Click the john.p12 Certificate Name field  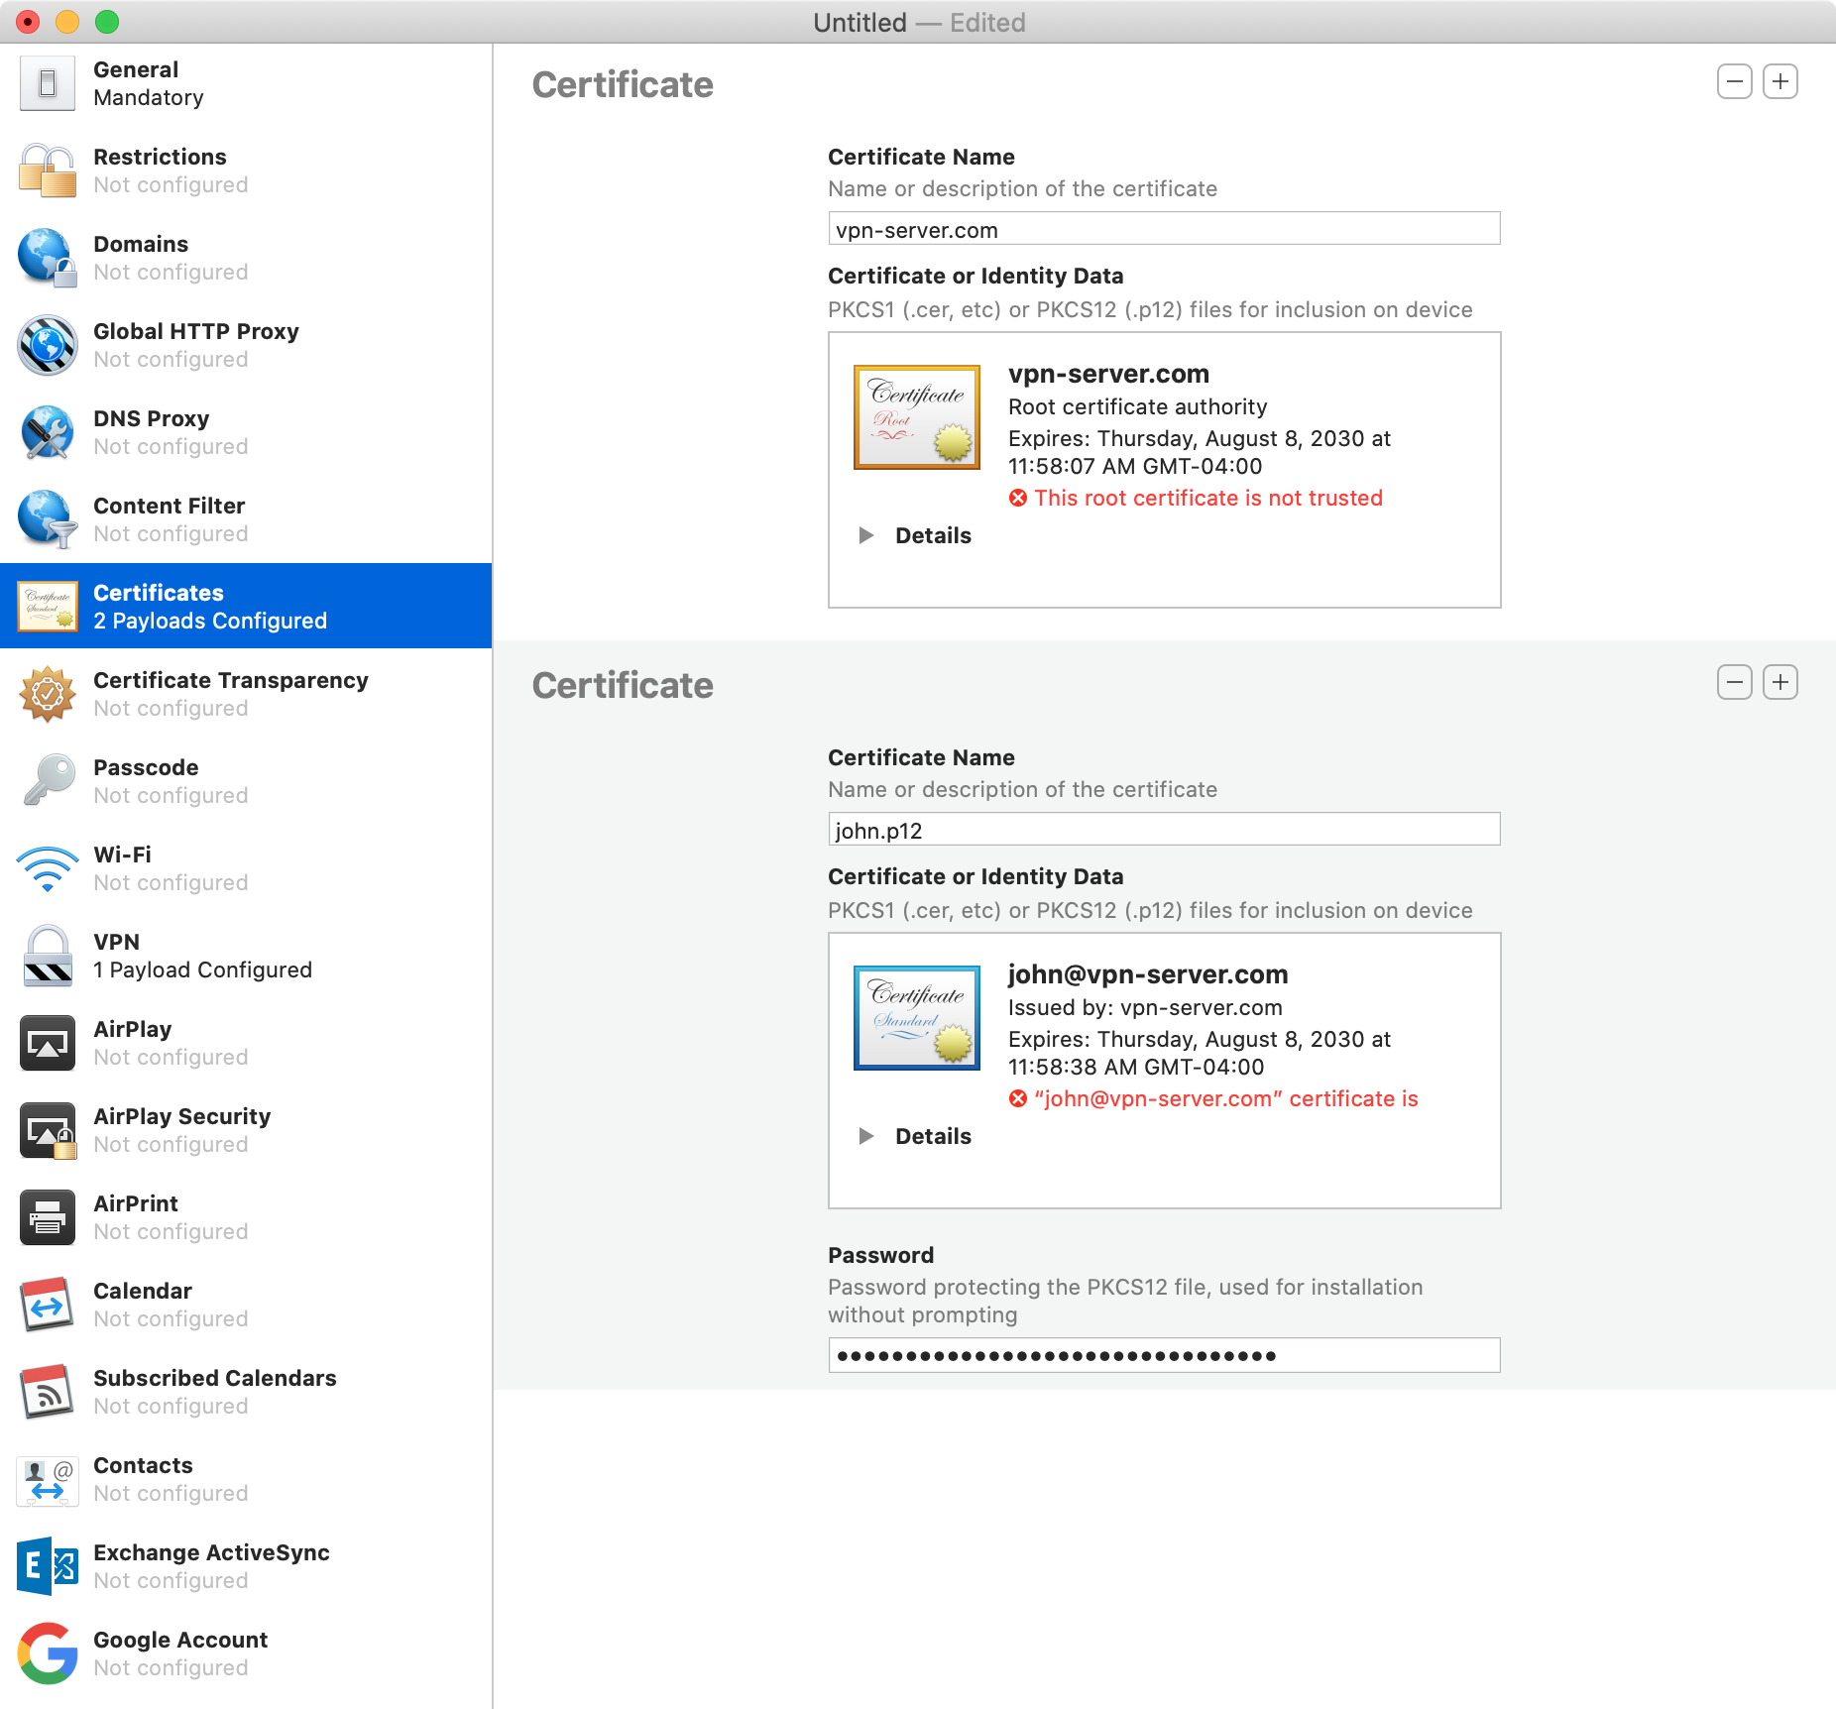coord(1164,830)
